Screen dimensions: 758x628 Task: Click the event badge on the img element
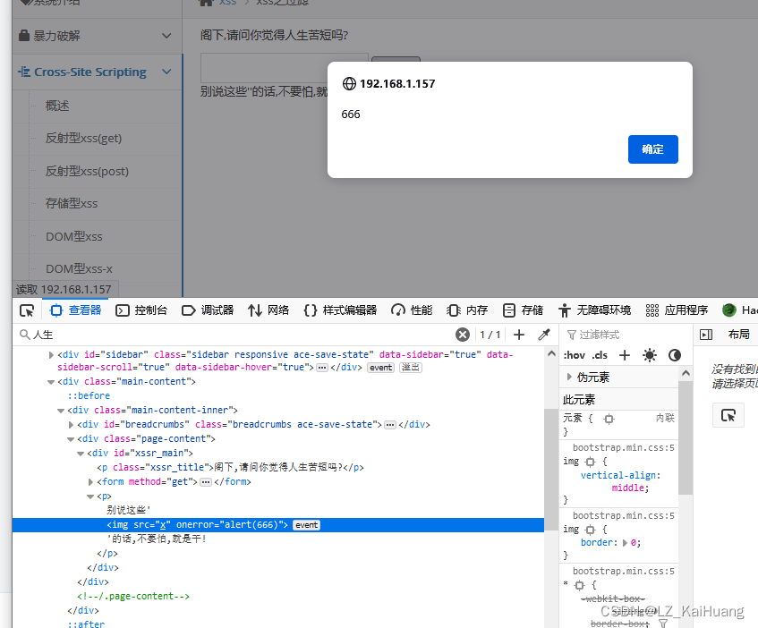[306, 525]
